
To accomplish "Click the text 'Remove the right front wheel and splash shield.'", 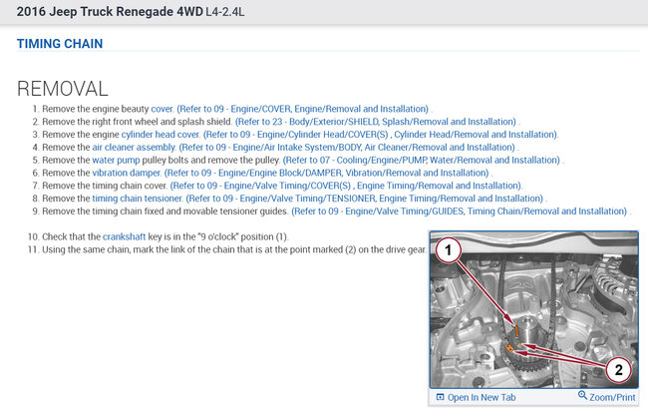I will 138,122.
